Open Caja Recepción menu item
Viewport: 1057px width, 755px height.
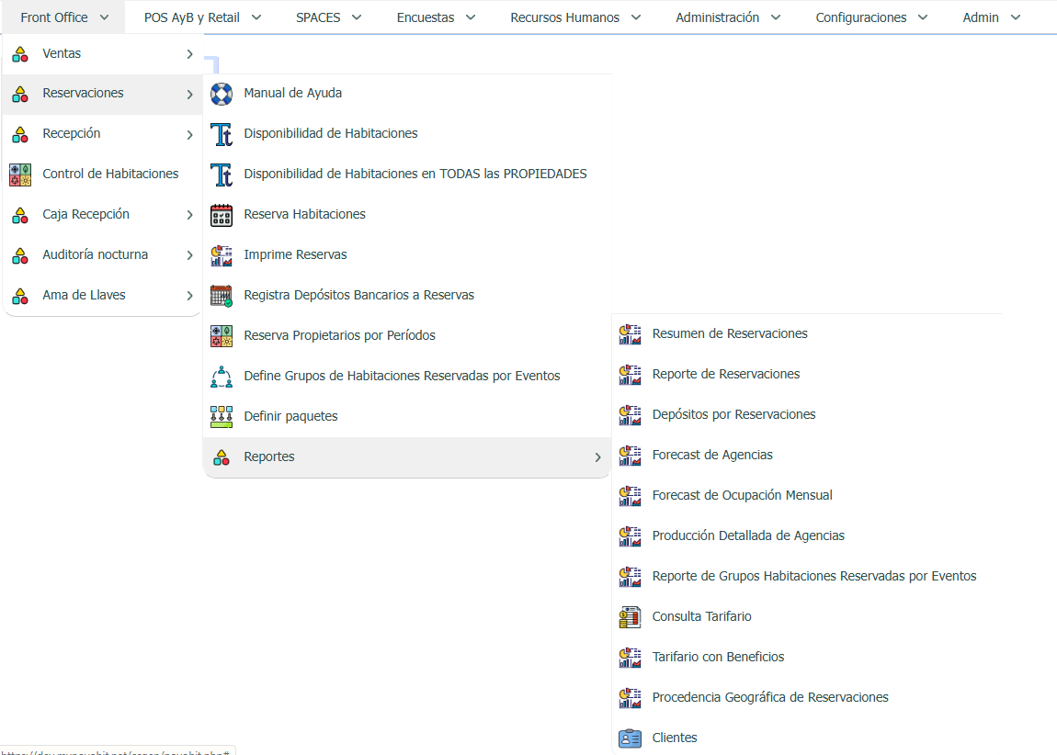coord(85,215)
